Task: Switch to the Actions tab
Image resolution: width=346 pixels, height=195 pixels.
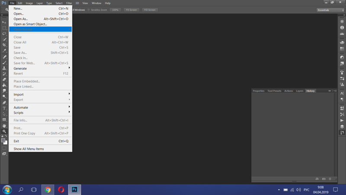Action: [x=288, y=91]
